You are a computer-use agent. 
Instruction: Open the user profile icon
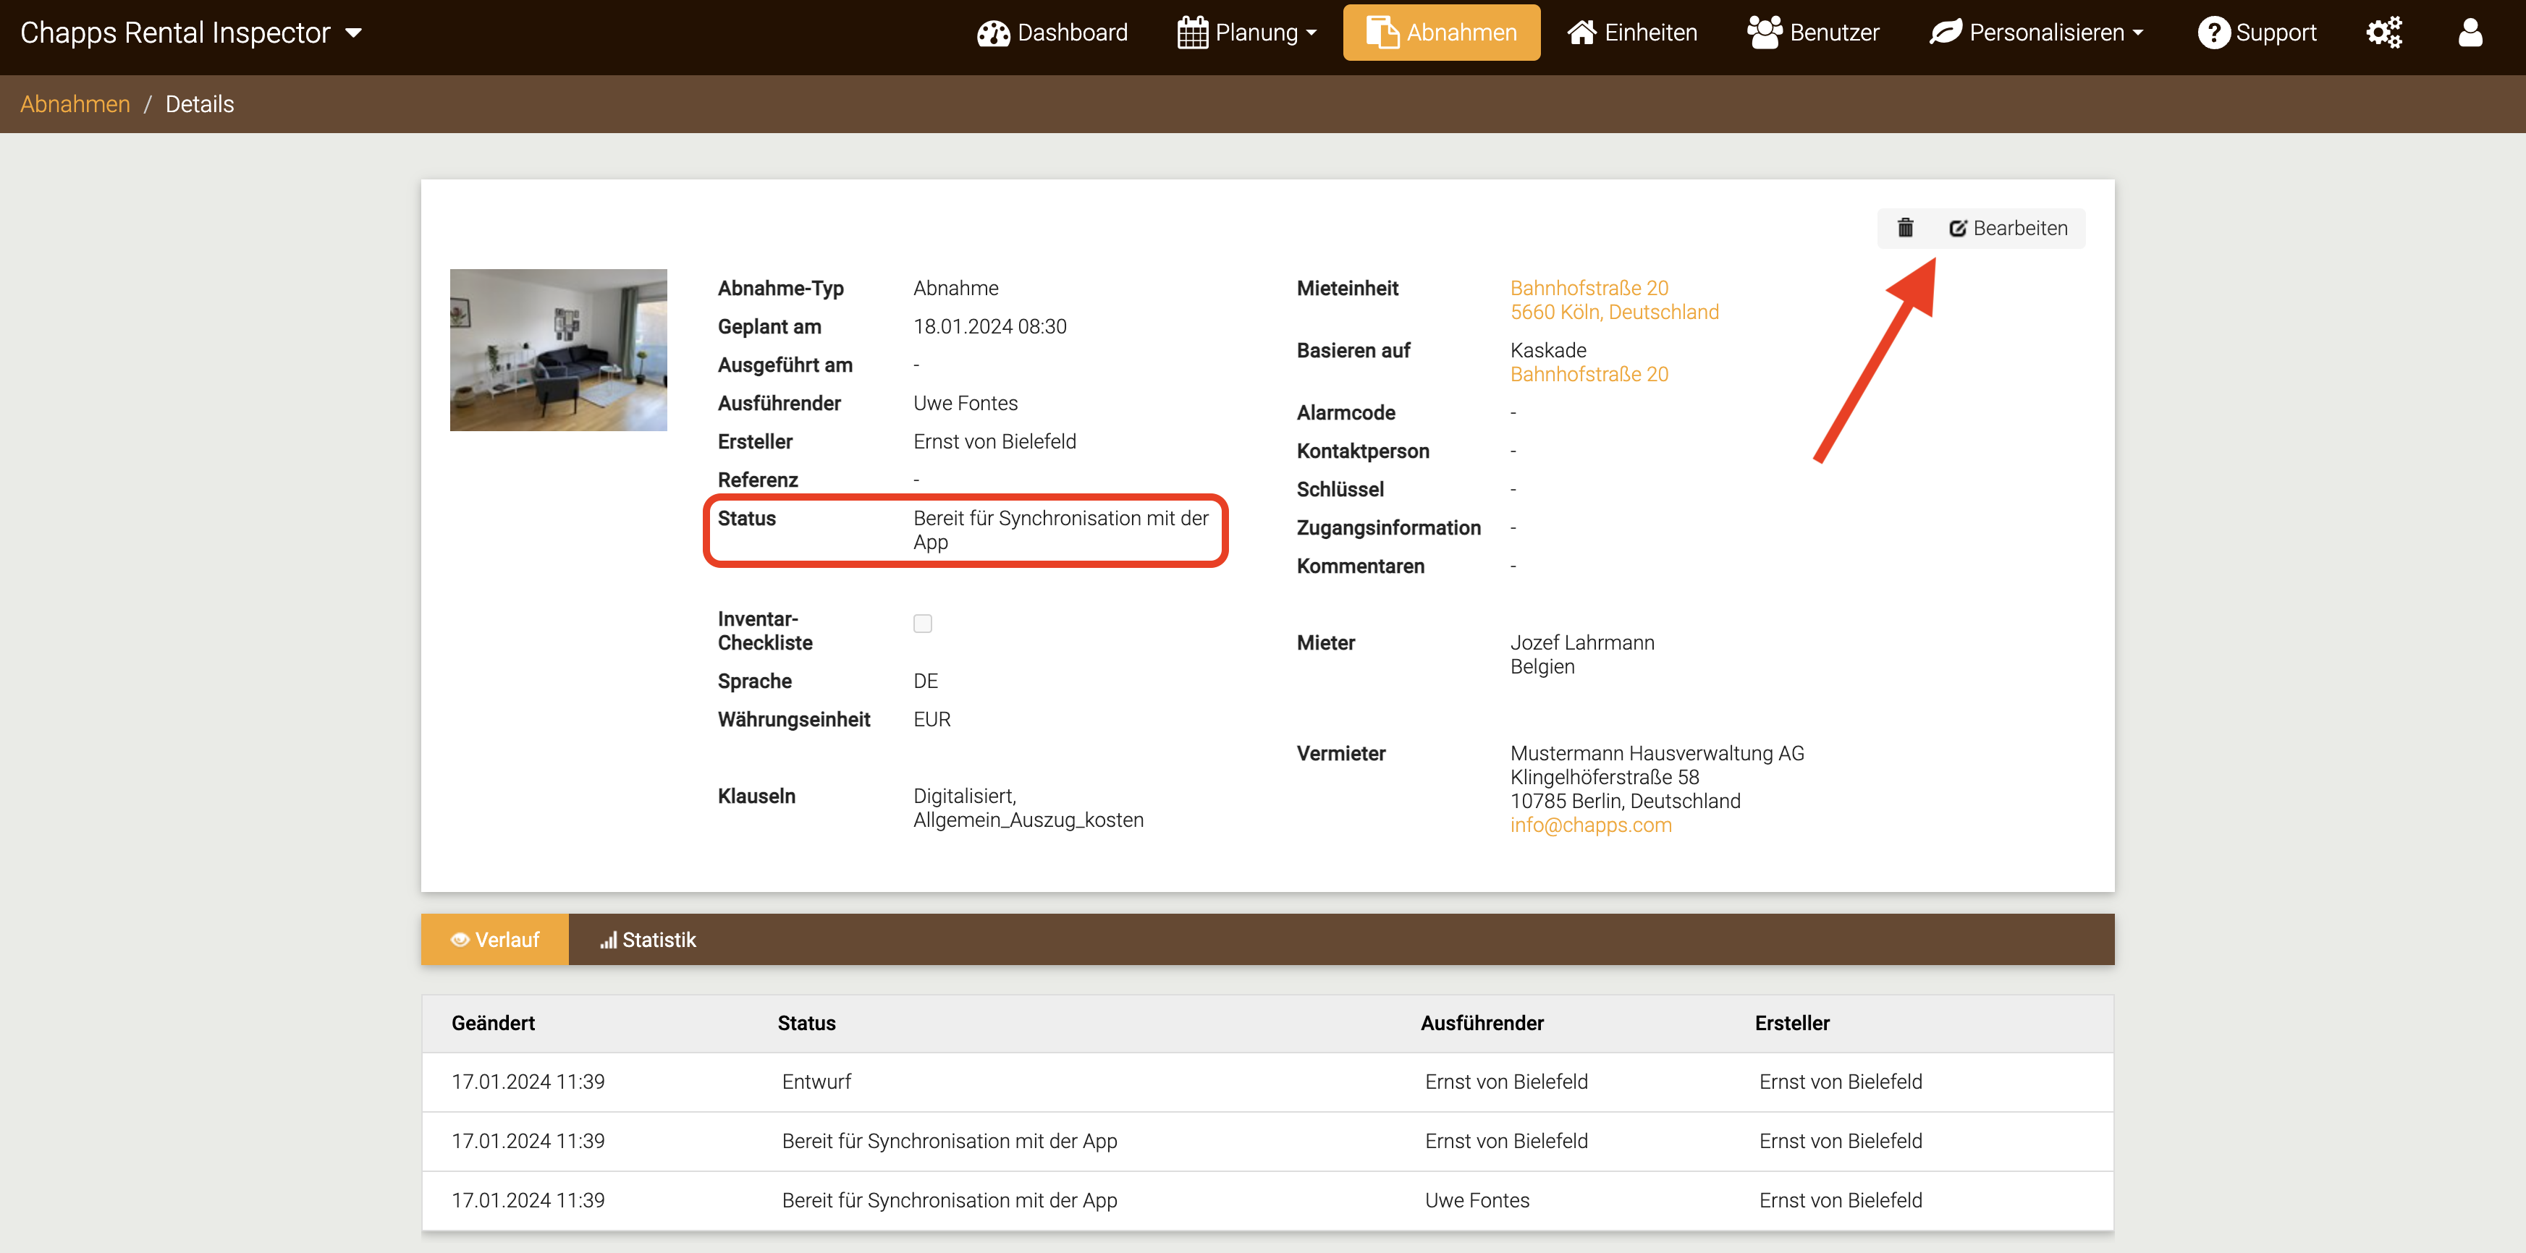[2469, 33]
